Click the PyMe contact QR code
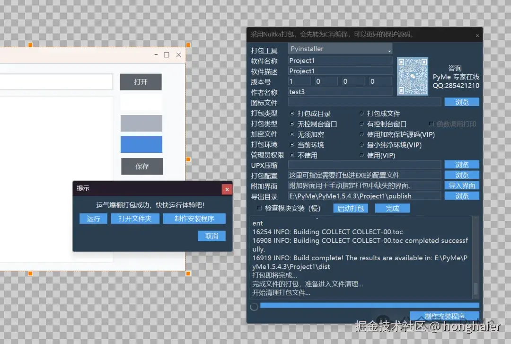The height and width of the screenshot is (344, 511). pos(412,76)
